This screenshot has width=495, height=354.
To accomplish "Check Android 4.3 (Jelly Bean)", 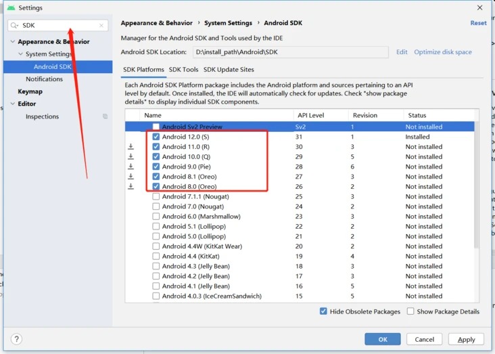I will [156, 266].
